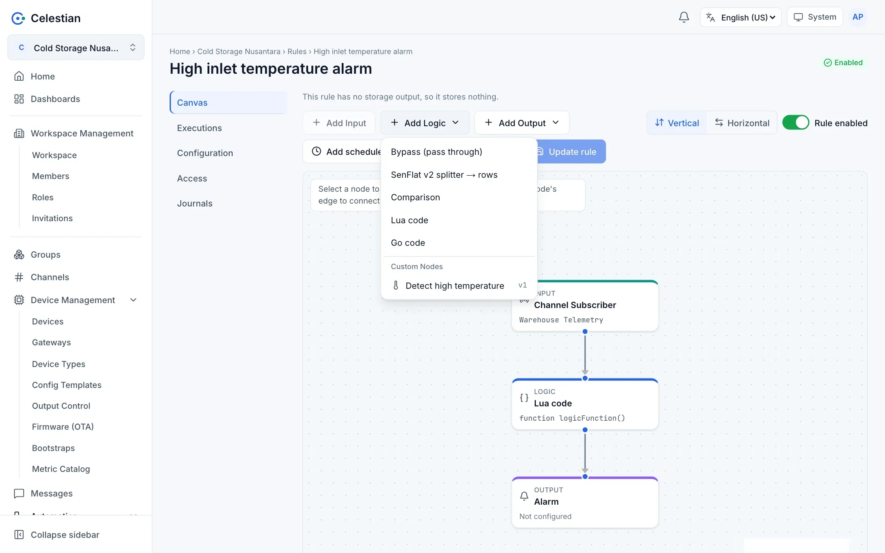Open the Add Output dropdown
This screenshot has height=553, width=885.
pyautogui.click(x=522, y=122)
